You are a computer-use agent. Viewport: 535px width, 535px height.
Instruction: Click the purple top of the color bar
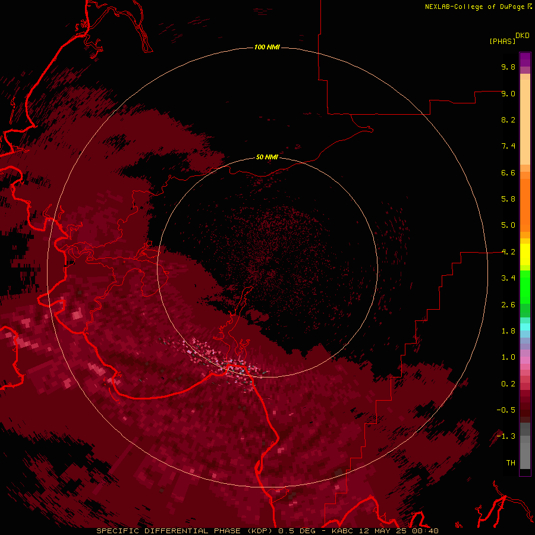(x=525, y=59)
